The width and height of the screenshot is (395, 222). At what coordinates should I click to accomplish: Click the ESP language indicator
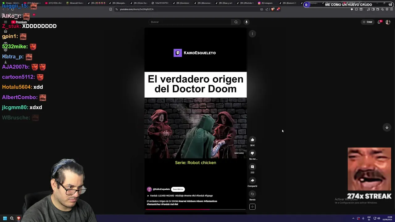click(369, 218)
